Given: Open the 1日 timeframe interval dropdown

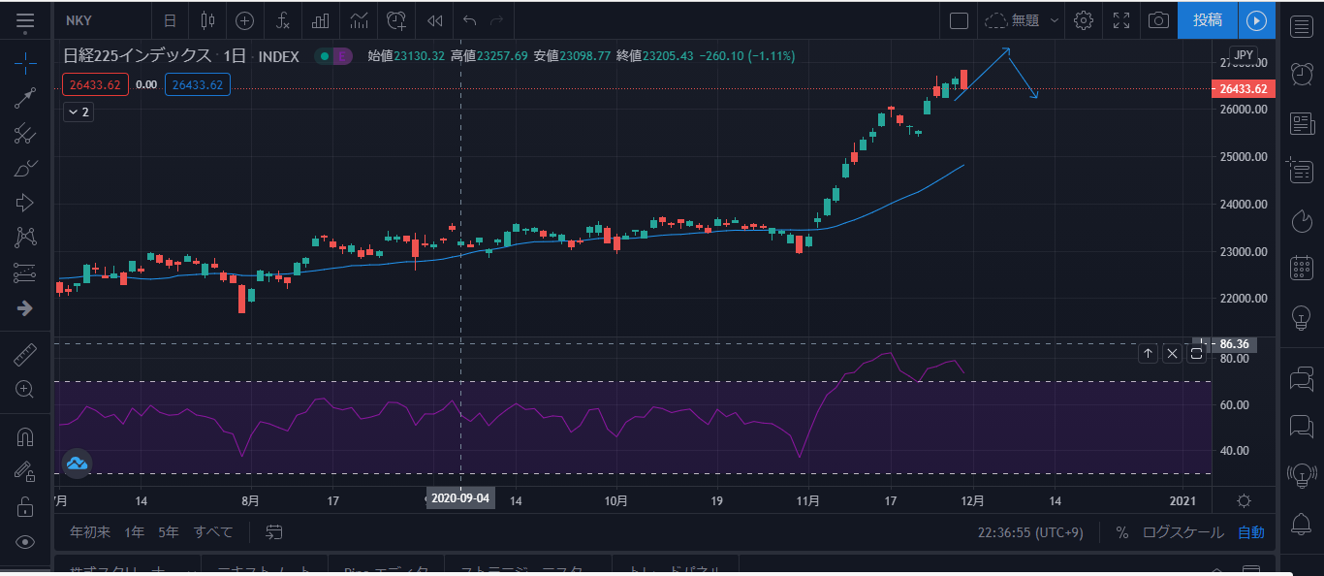Looking at the screenshot, I should pos(170,20).
